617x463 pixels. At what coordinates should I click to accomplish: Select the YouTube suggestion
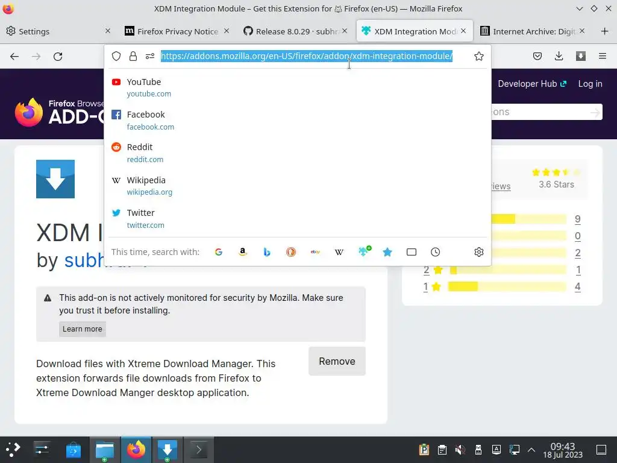[298, 87]
